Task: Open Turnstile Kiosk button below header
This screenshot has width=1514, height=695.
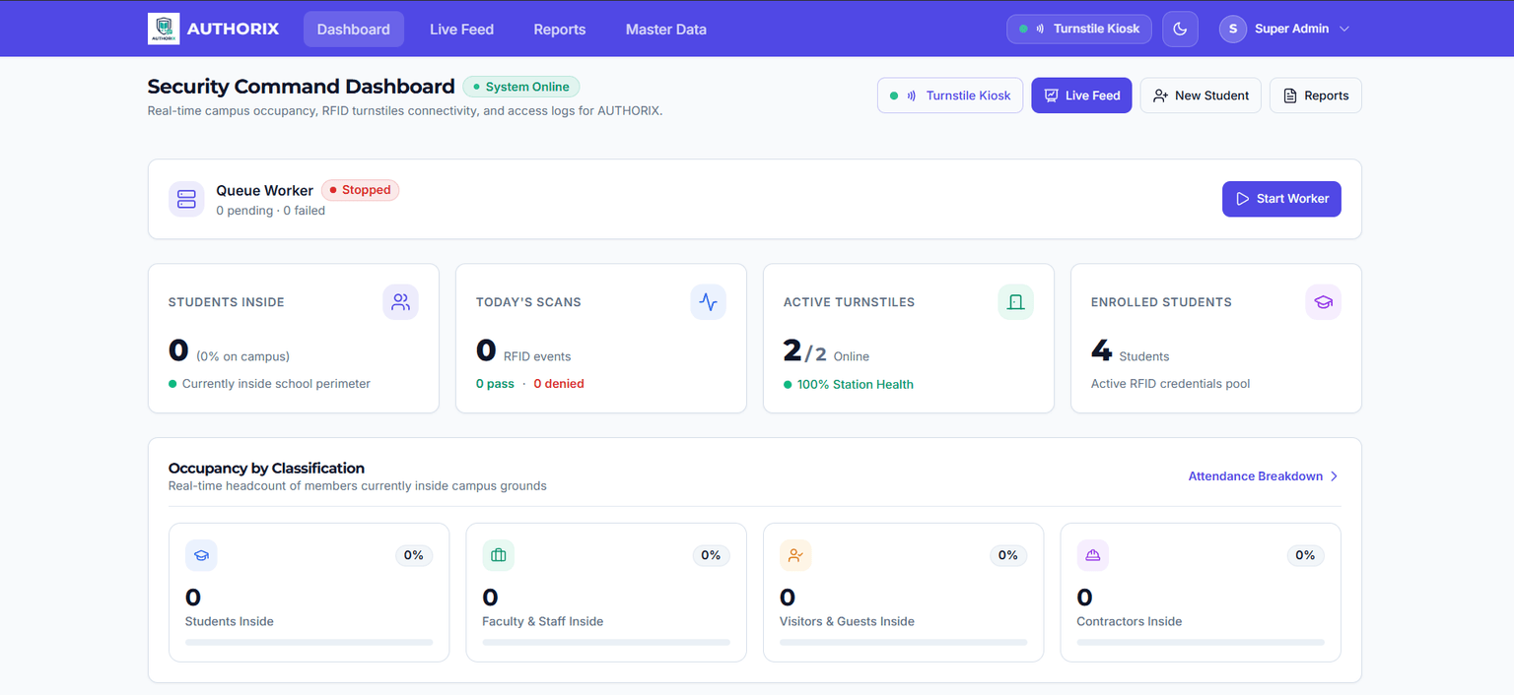Action: click(x=950, y=95)
